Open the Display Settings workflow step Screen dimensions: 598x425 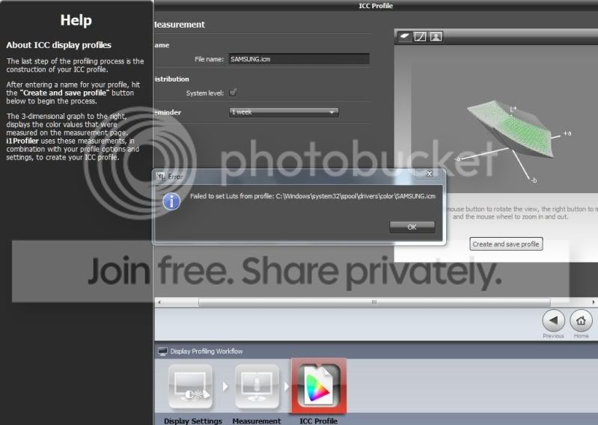pyautogui.click(x=192, y=388)
